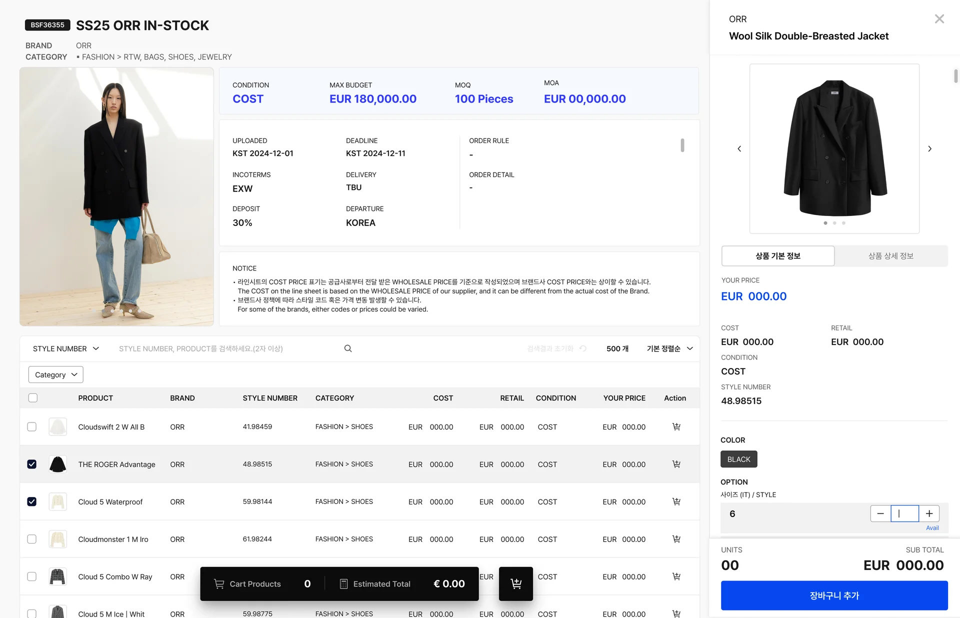960x618 pixels.
Task: Add Cloud 5 Waterproof to cart
Action: pos(676,501)
